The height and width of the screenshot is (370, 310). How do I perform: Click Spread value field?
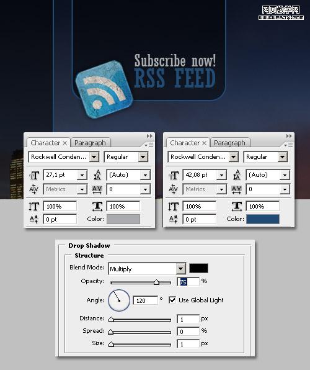coord(188,332)
